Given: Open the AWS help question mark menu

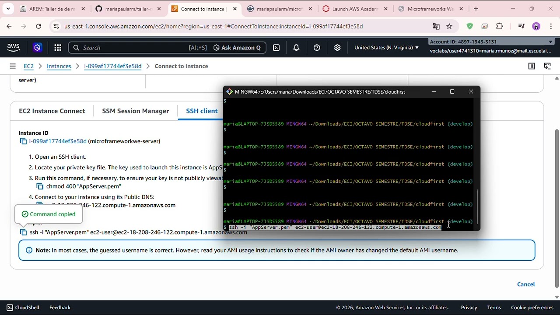Looking at the screenshot, I should [x=317, y=48].
